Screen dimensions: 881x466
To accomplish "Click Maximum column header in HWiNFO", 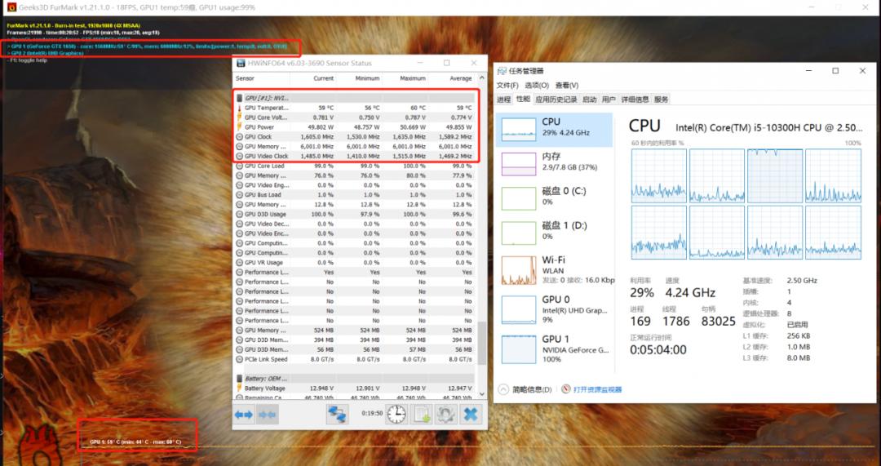I will [x=405, y=78].
